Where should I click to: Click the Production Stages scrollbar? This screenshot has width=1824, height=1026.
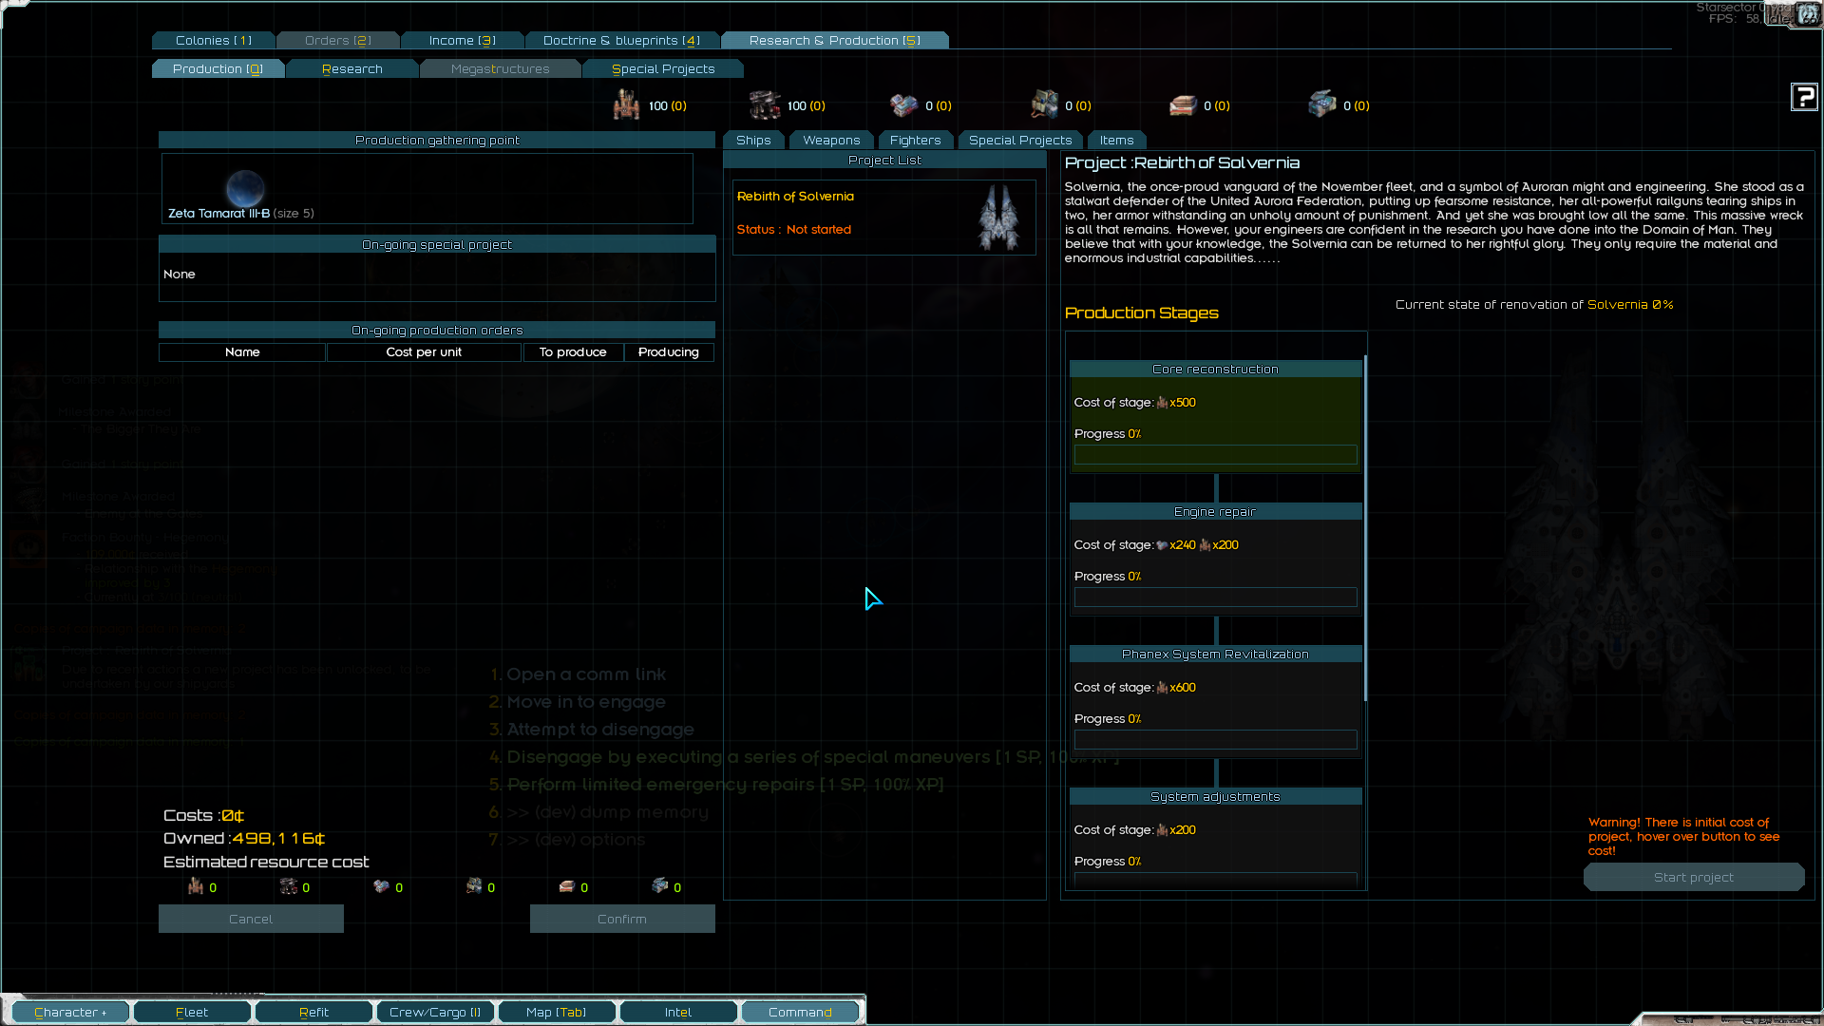click(1365, 528)
